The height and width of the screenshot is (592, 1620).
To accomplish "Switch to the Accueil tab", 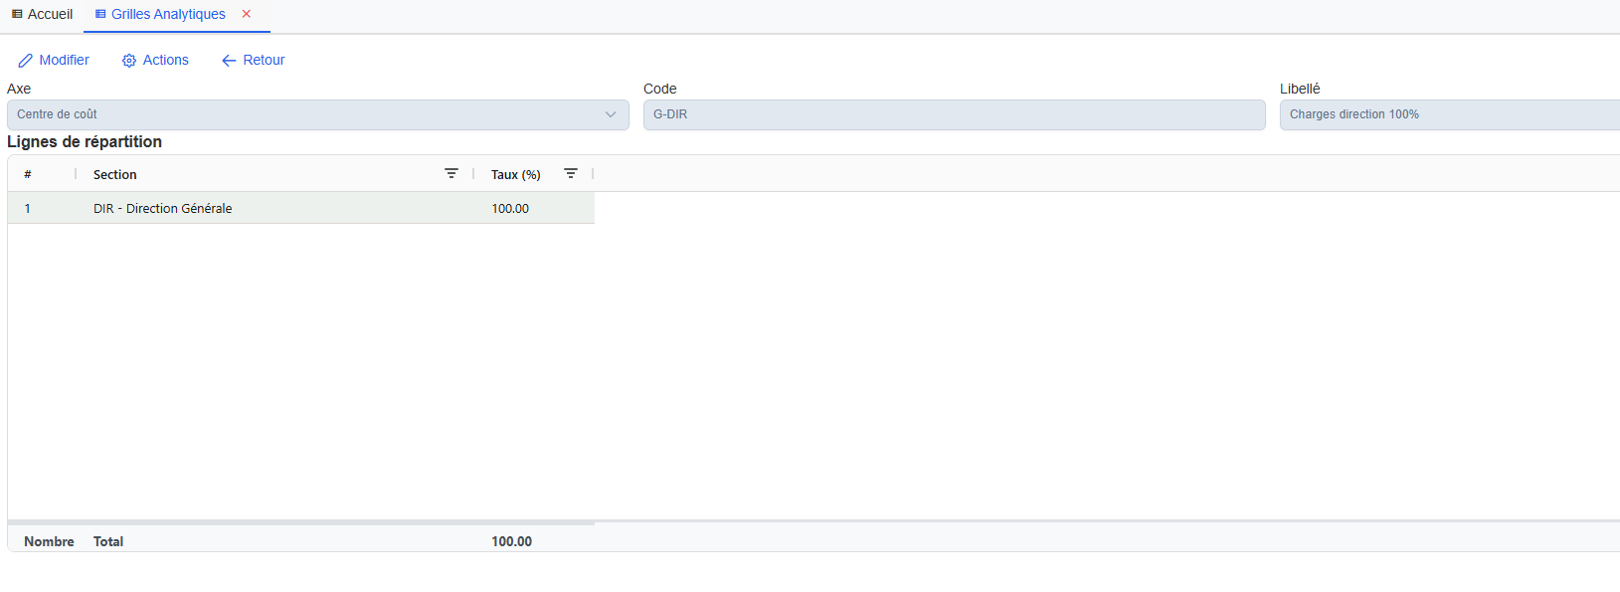I will [50, 14].
